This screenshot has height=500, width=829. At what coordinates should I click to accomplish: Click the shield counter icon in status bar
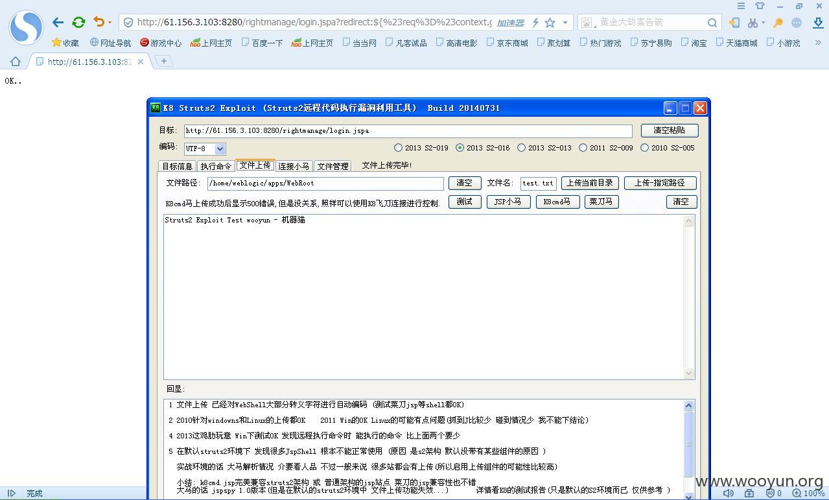point(774,493)
